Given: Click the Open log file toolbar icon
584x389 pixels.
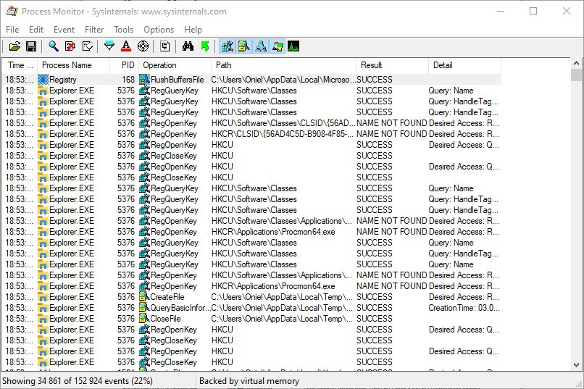Looking at the screenshot, I should coord(14,46).
